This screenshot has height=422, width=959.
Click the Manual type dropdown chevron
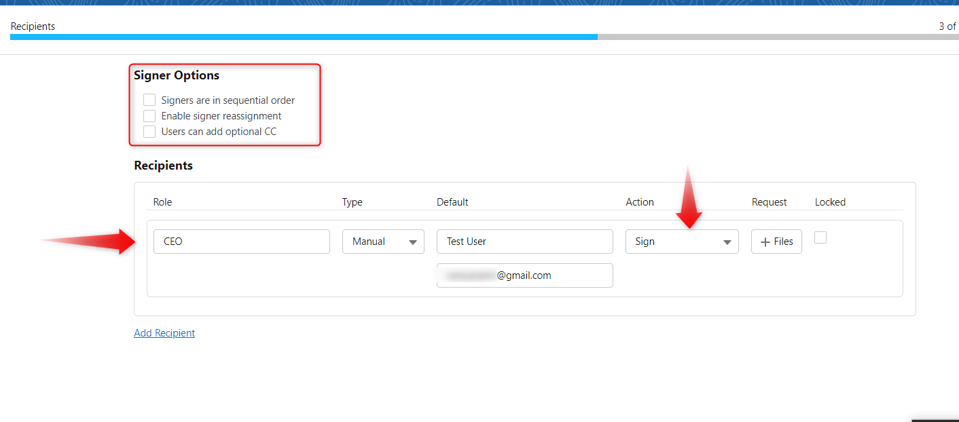(x=412, y=241)
